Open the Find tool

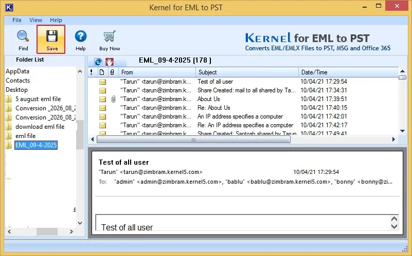(23, 40)
